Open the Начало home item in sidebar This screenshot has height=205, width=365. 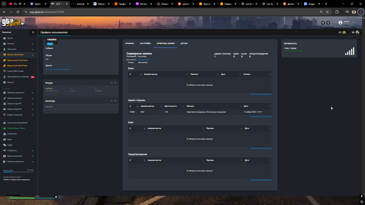10,38
